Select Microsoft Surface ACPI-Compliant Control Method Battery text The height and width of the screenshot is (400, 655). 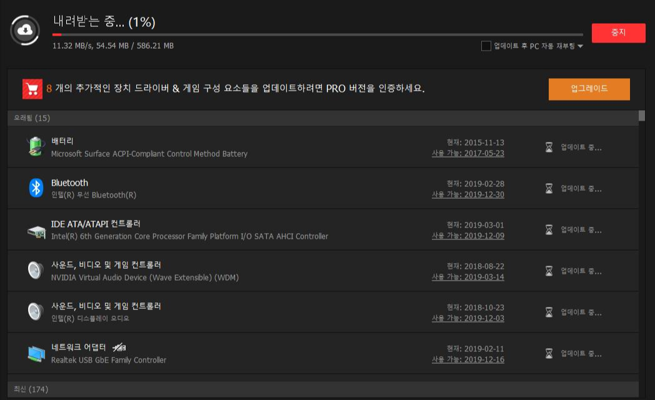(149, 154)
